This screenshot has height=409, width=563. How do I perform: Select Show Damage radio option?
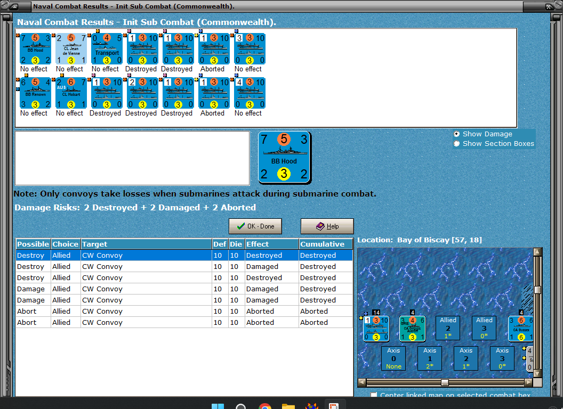pos(456,134)
